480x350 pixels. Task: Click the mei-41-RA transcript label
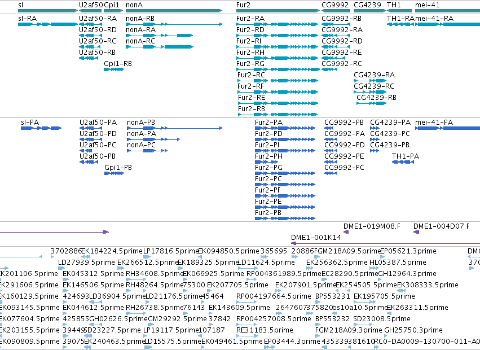[x=434, y=19]
